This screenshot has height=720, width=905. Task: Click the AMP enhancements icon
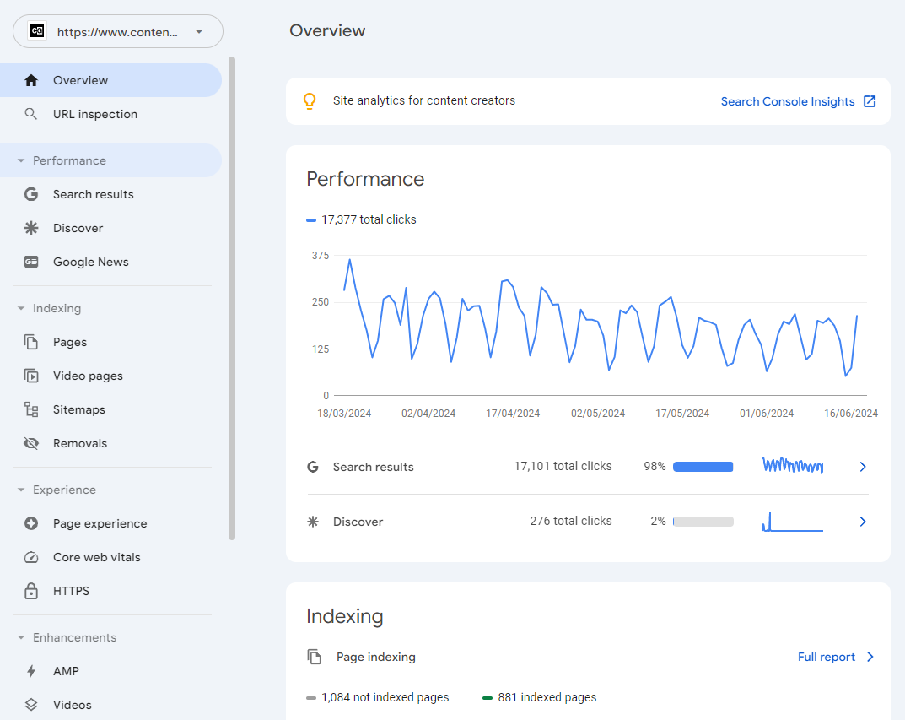(x=30, y=671)
